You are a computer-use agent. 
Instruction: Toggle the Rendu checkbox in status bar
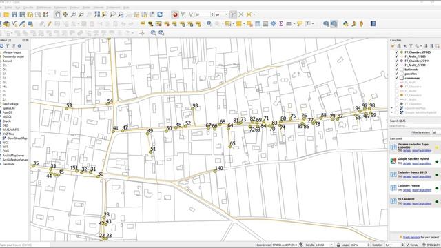[x=408, y=245]
